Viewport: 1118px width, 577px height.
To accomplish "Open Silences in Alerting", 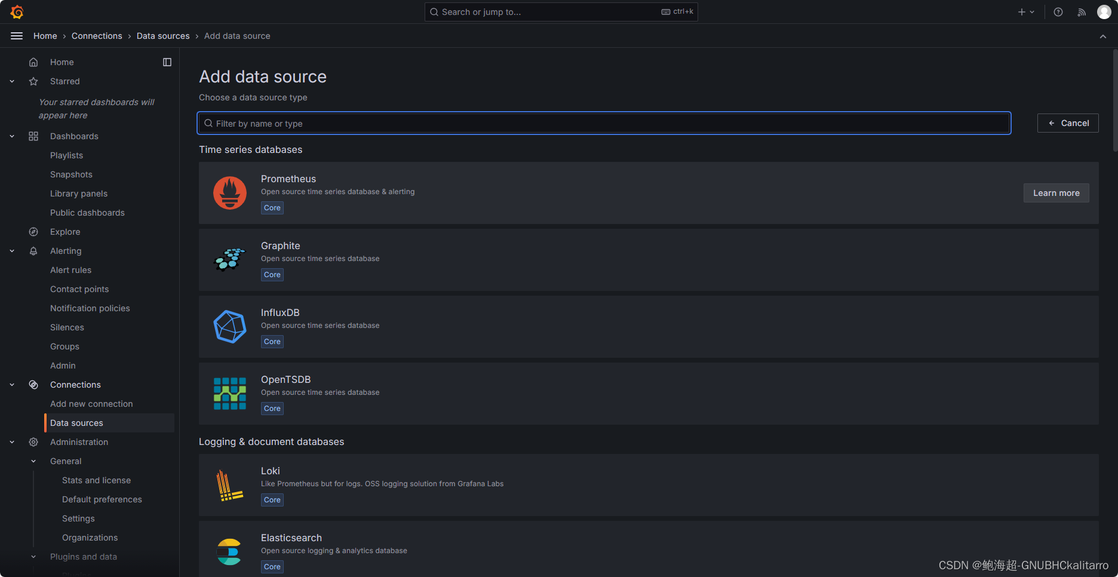I will (67, 327).
